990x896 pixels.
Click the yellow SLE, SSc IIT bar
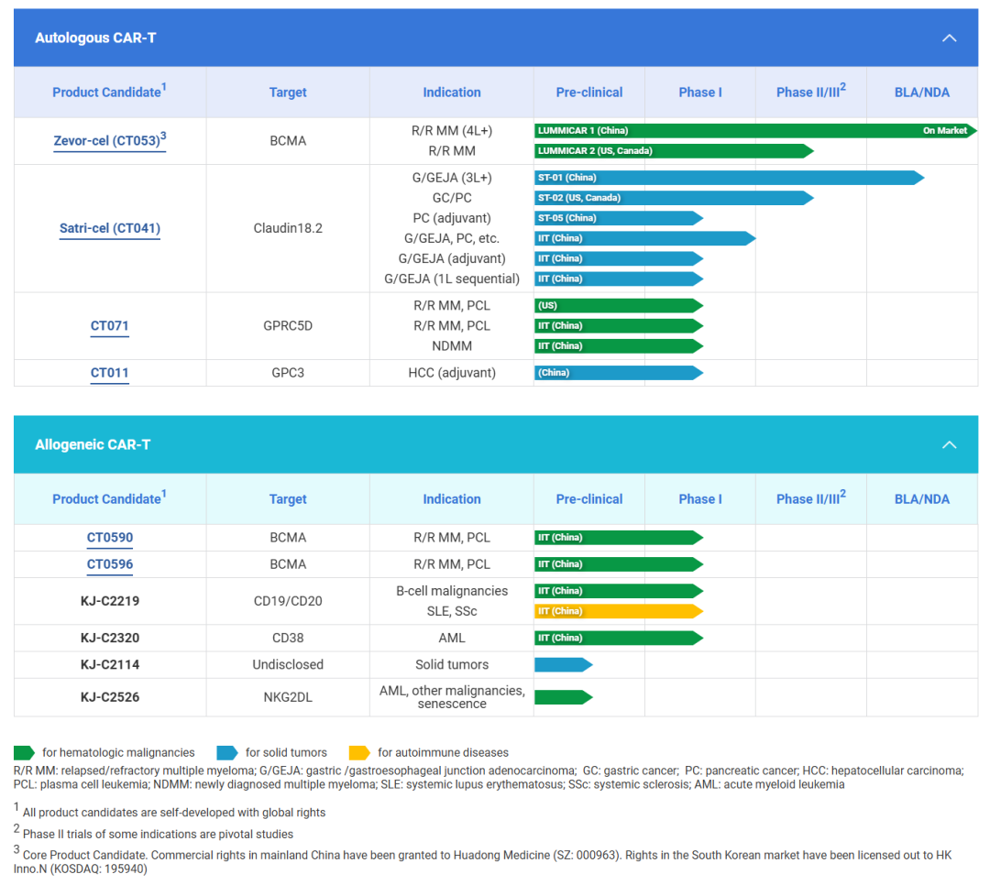click(x=617, y=611)
